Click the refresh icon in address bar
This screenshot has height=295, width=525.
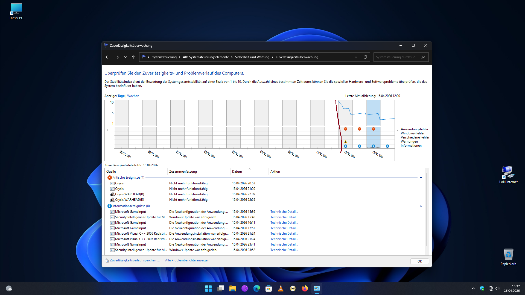365,57
